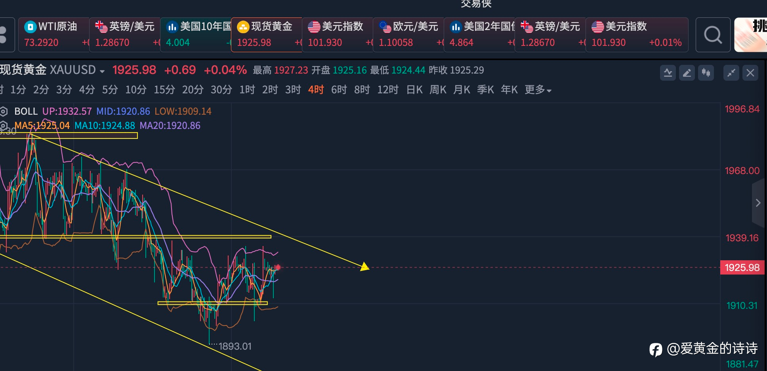Expand right side panel chevron
Screen dimensions: 767x371
[758, 203]
